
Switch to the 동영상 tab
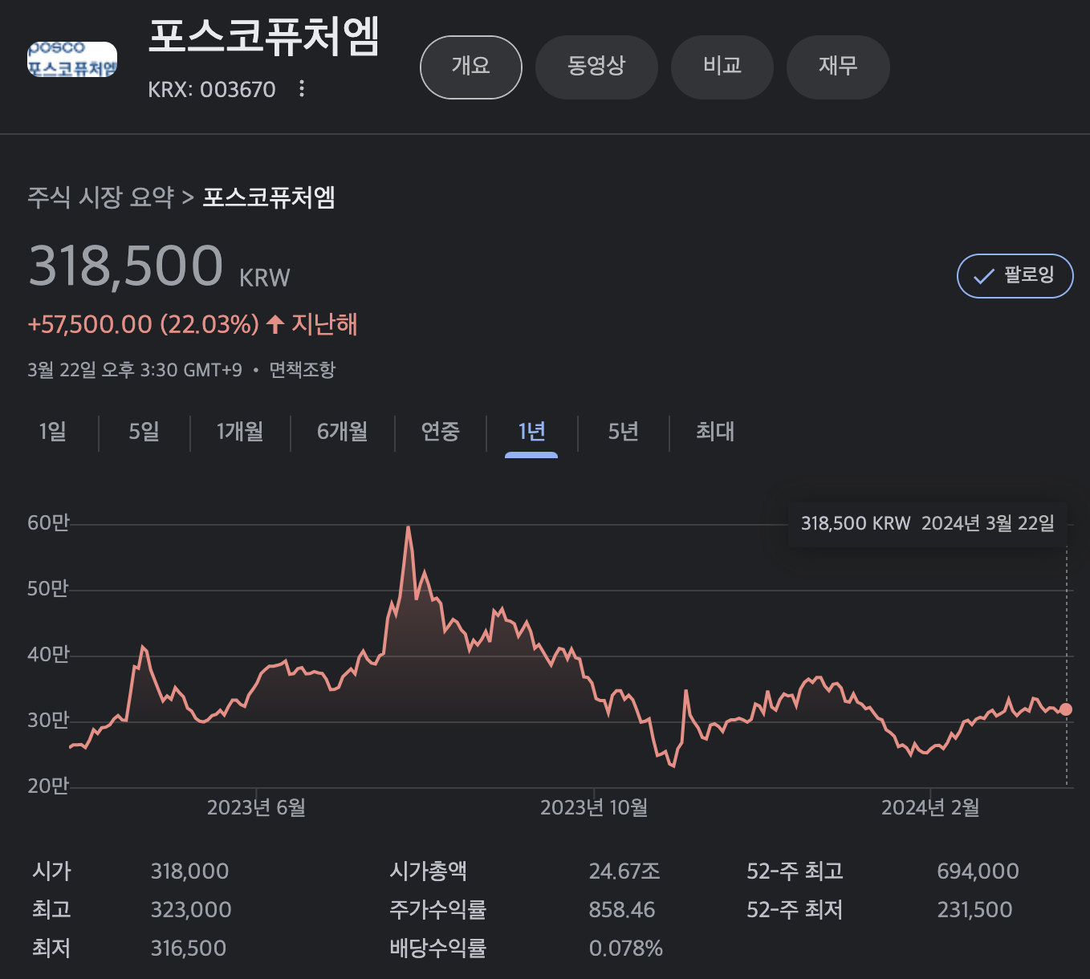coord(596,67)
